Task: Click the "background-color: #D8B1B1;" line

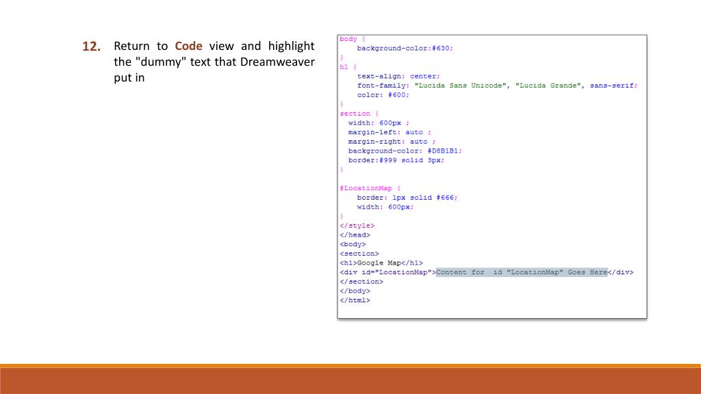Action: click(x=405, y=151)
